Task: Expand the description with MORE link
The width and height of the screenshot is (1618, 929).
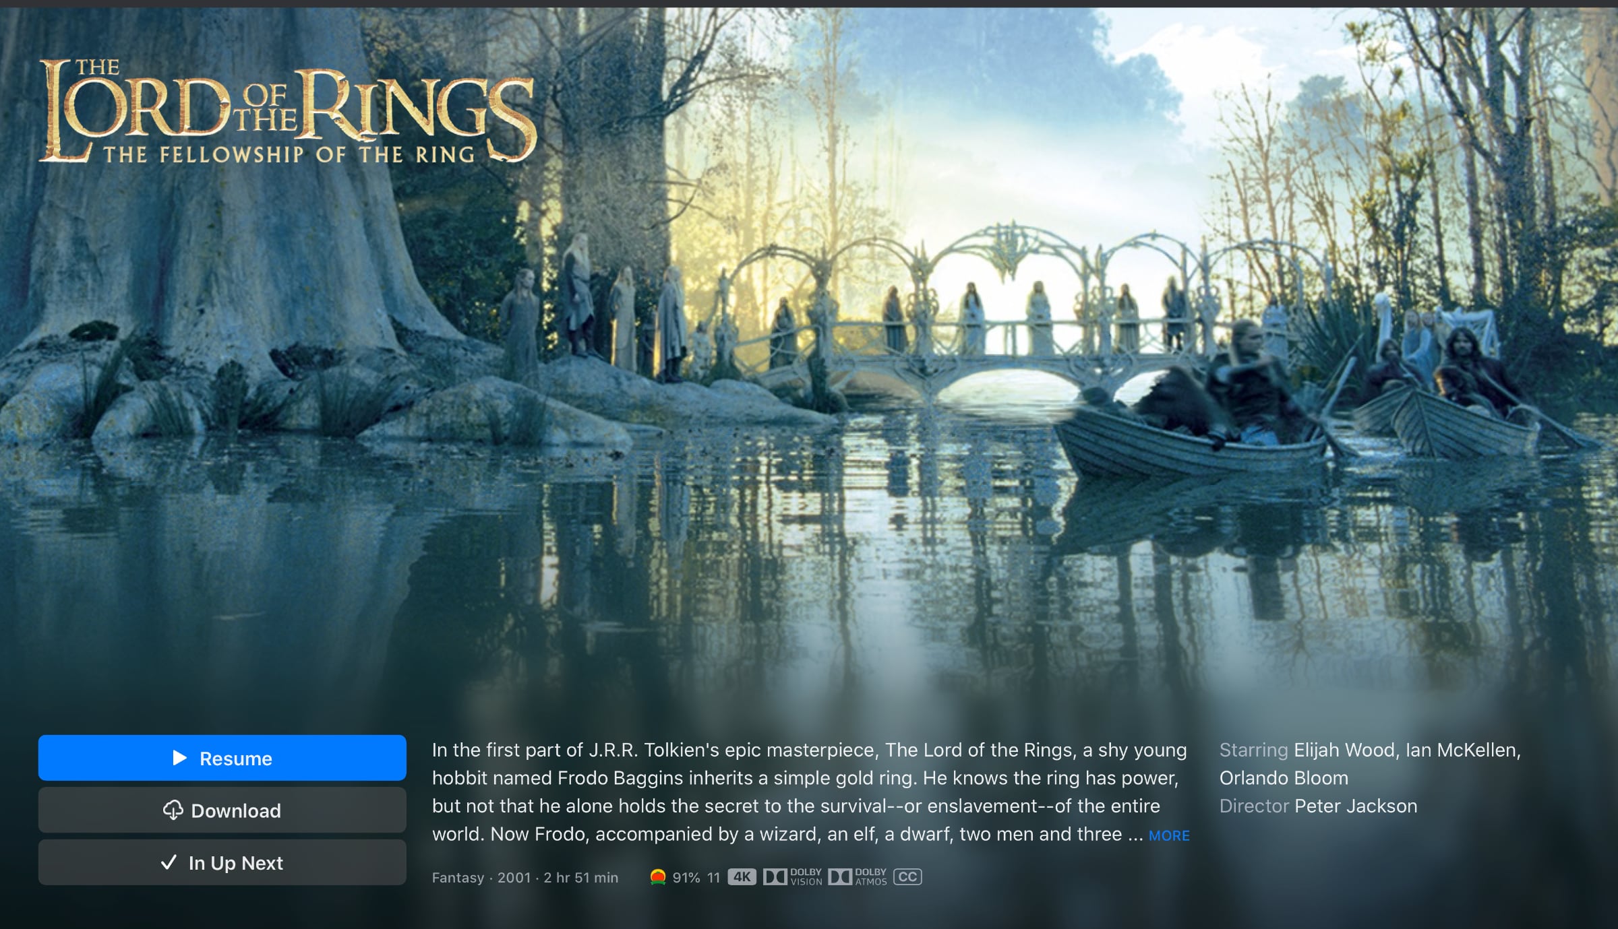Action: coord(1169,835)
